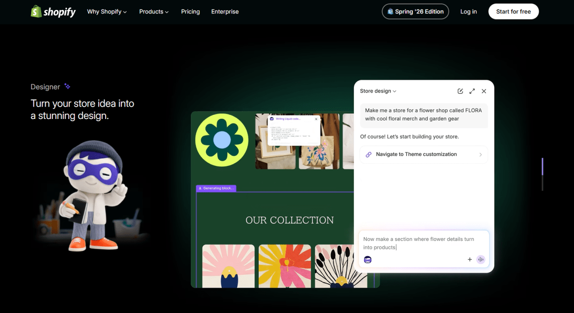Click into the chat prompt input field
The width and height of the screenshot is (574, 313).
pos(424,243)
